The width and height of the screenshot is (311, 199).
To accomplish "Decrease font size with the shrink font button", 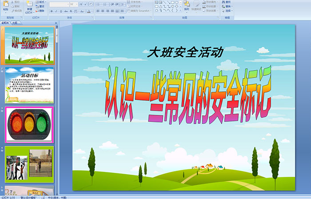I will (x=86, y=4).
